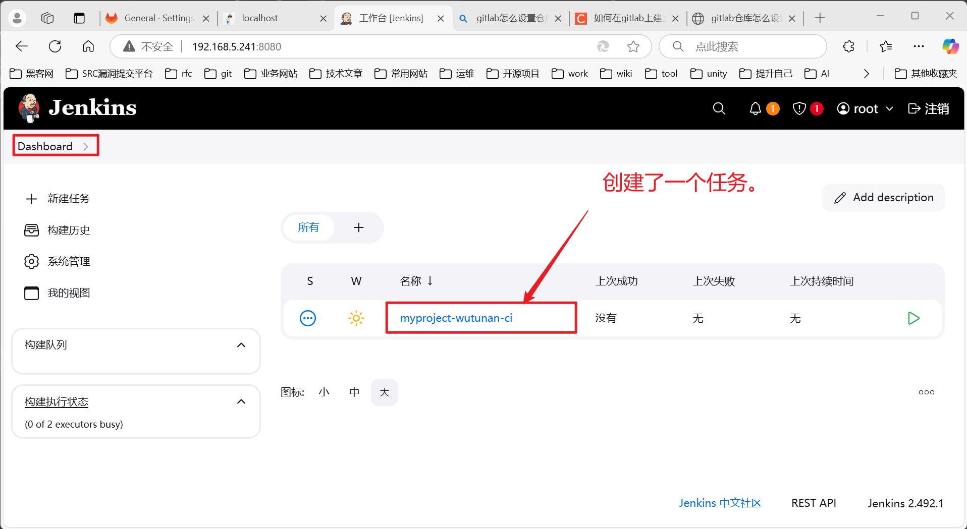Click the 注销 logout button

tap(928, 108)
